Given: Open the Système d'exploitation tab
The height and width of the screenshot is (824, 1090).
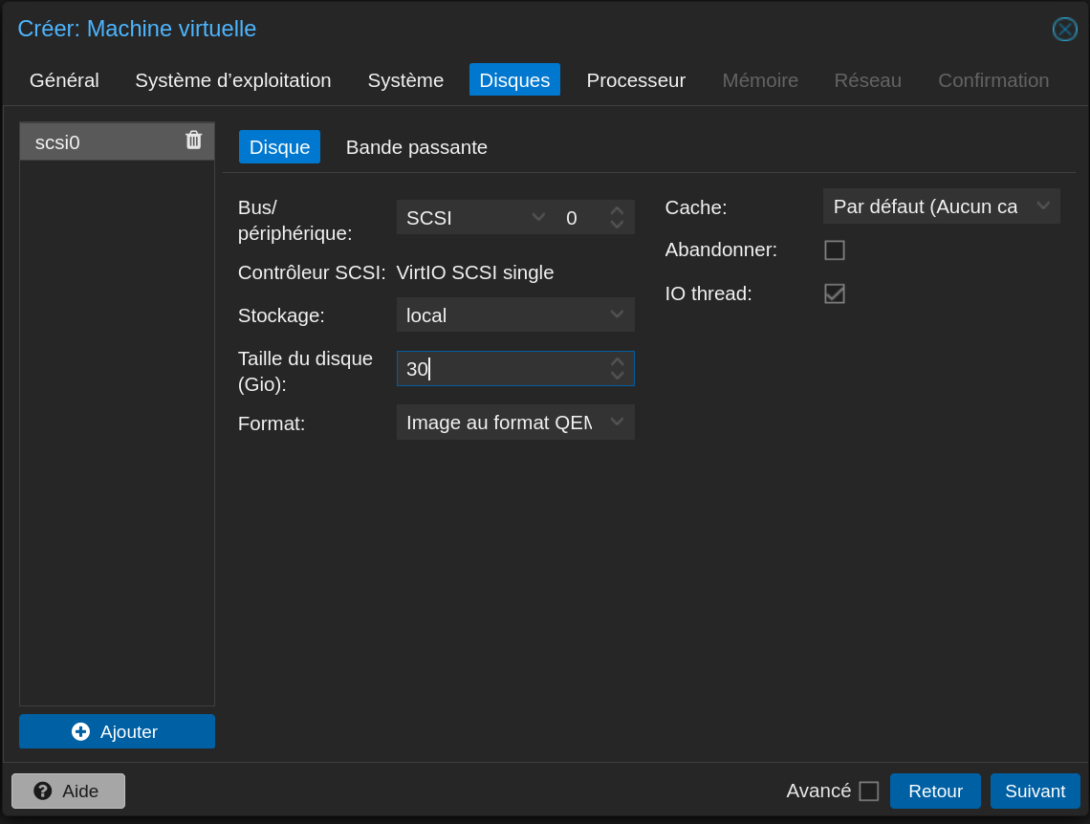Looking at the screenshot, I should [x=233, y=80].
